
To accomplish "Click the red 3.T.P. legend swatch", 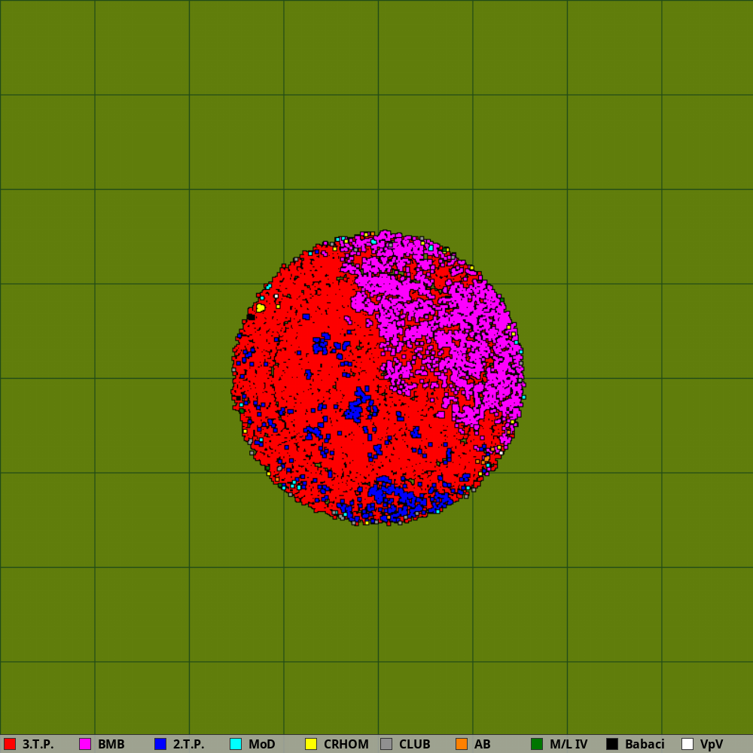I will pos(10,744).
